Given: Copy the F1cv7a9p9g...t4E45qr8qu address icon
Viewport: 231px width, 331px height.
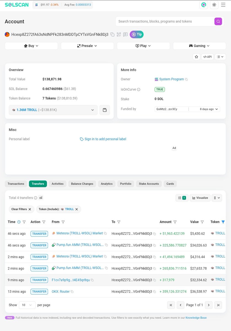Looking at the screenshot, I should [92, 280].
